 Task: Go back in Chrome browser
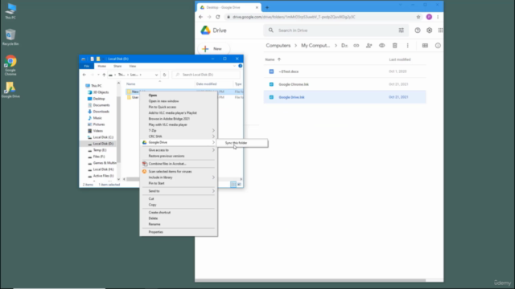tap(200, 17)
